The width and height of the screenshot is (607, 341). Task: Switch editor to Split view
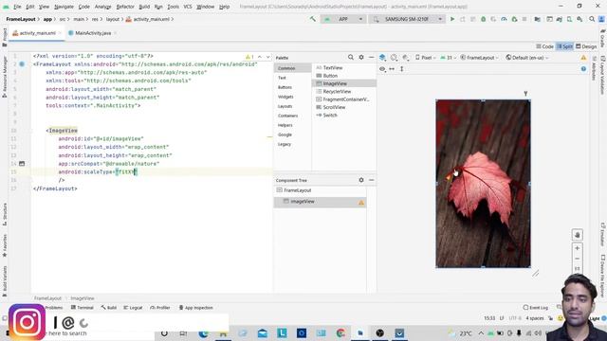point(564,46)
